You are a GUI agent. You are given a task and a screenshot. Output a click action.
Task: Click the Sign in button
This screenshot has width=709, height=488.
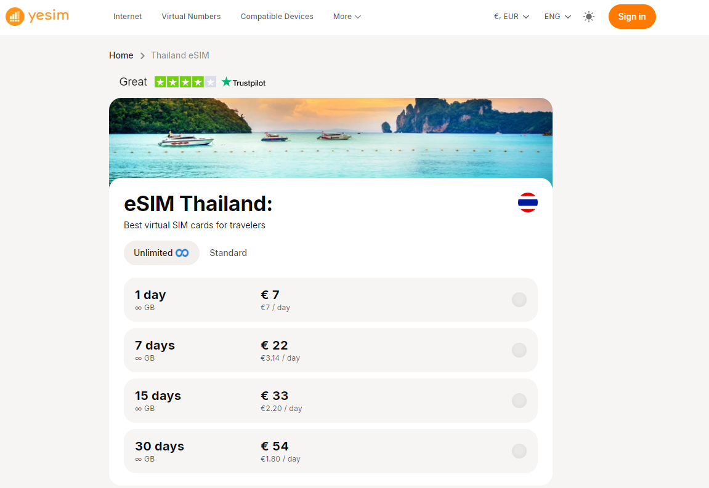[632, 17]
